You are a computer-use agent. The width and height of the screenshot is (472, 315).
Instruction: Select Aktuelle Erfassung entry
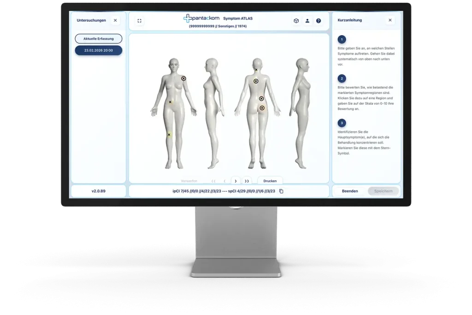(x=99, y=39)
